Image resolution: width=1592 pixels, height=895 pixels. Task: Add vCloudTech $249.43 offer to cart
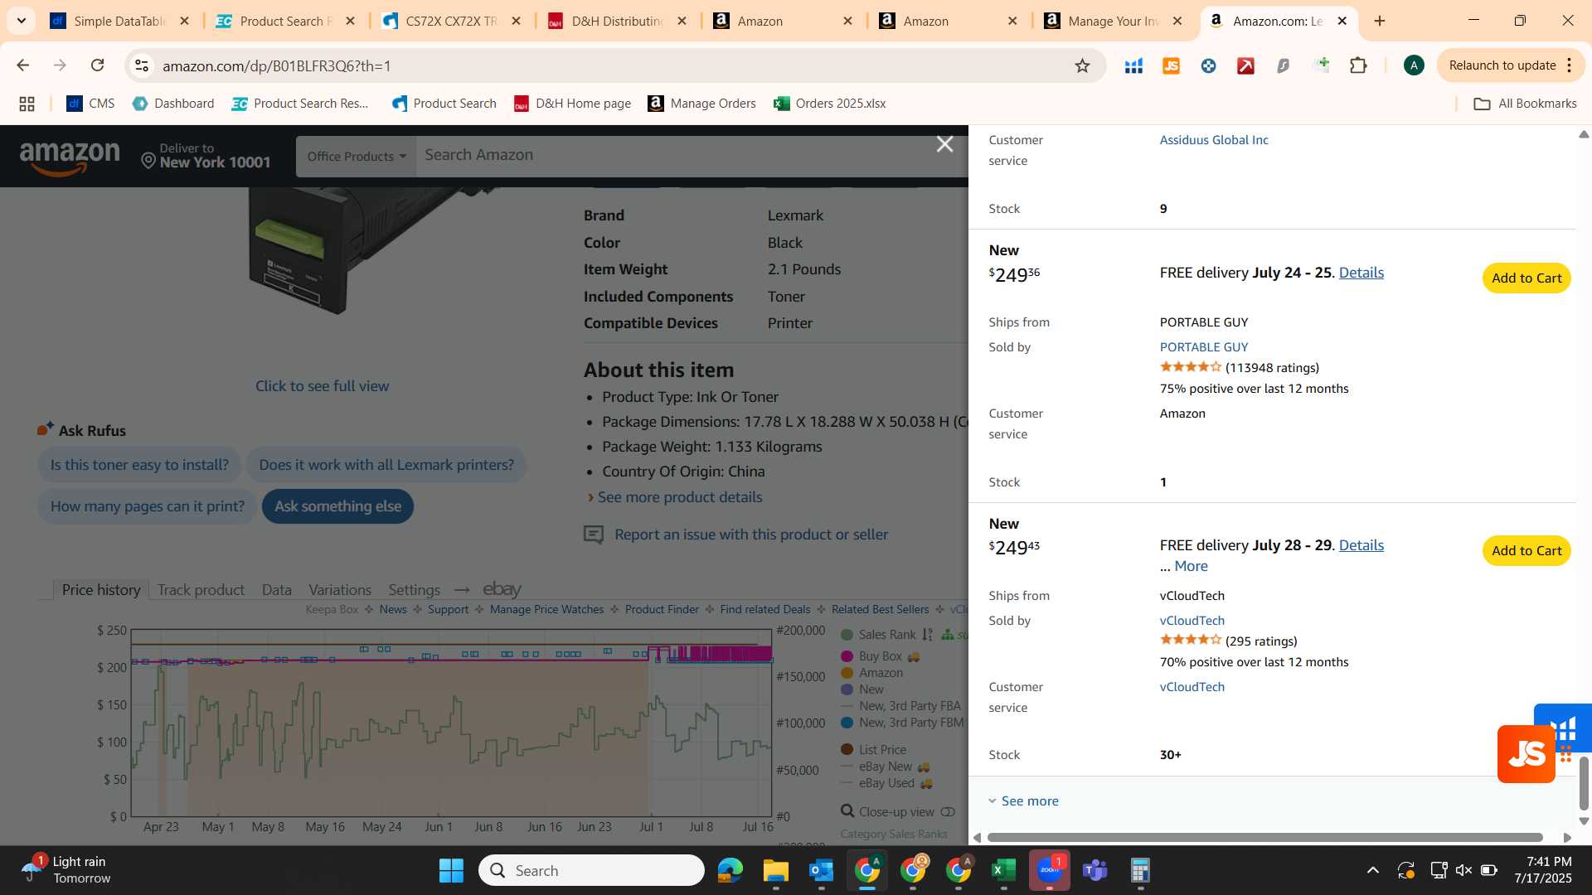tap(1526, 551)
